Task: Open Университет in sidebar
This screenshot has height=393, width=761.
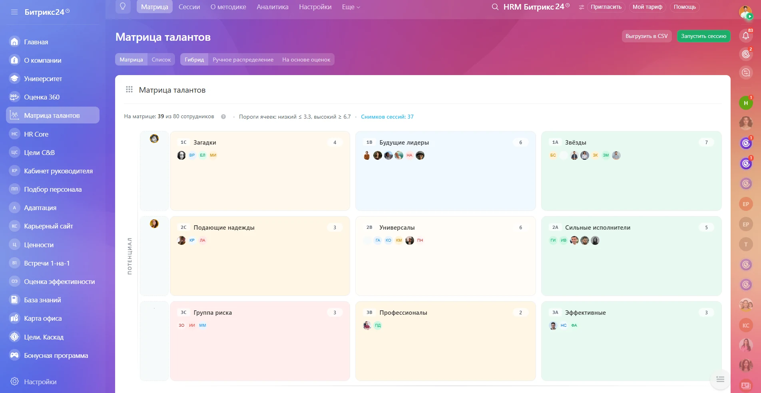Action: click(53, 79)
